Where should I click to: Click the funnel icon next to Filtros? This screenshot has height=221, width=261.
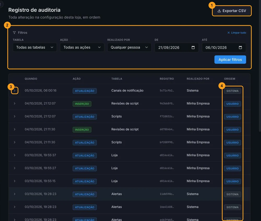(14, 33)
